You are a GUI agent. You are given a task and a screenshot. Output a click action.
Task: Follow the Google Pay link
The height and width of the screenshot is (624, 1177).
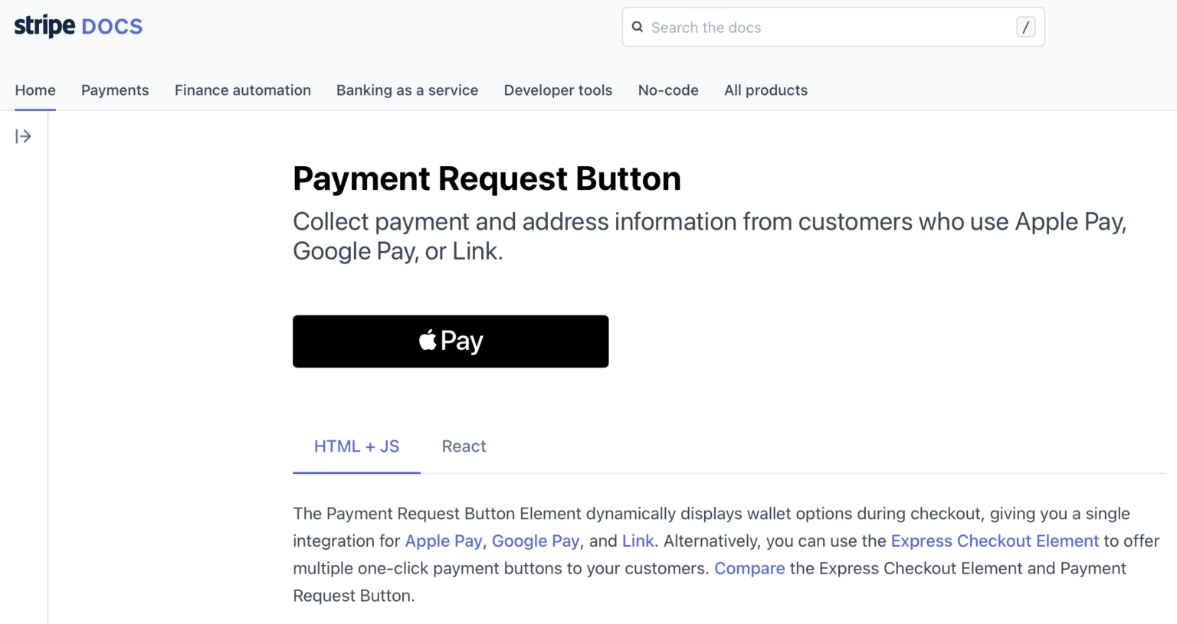tap(536, 541)
